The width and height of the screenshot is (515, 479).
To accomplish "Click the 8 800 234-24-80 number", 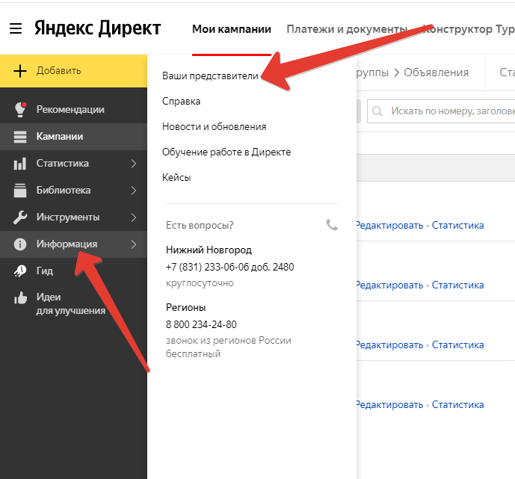I will [x=201, y=325].
